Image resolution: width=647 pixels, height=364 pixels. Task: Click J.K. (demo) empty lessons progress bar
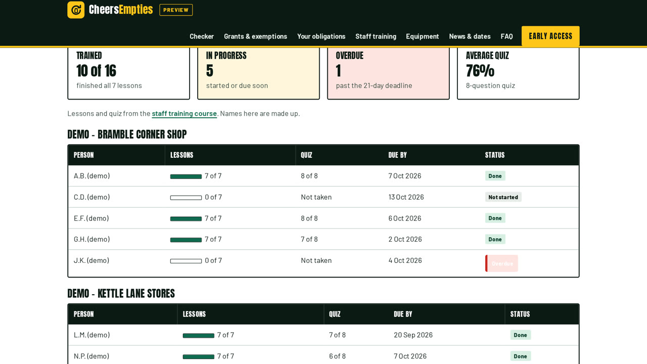(186, 261)
